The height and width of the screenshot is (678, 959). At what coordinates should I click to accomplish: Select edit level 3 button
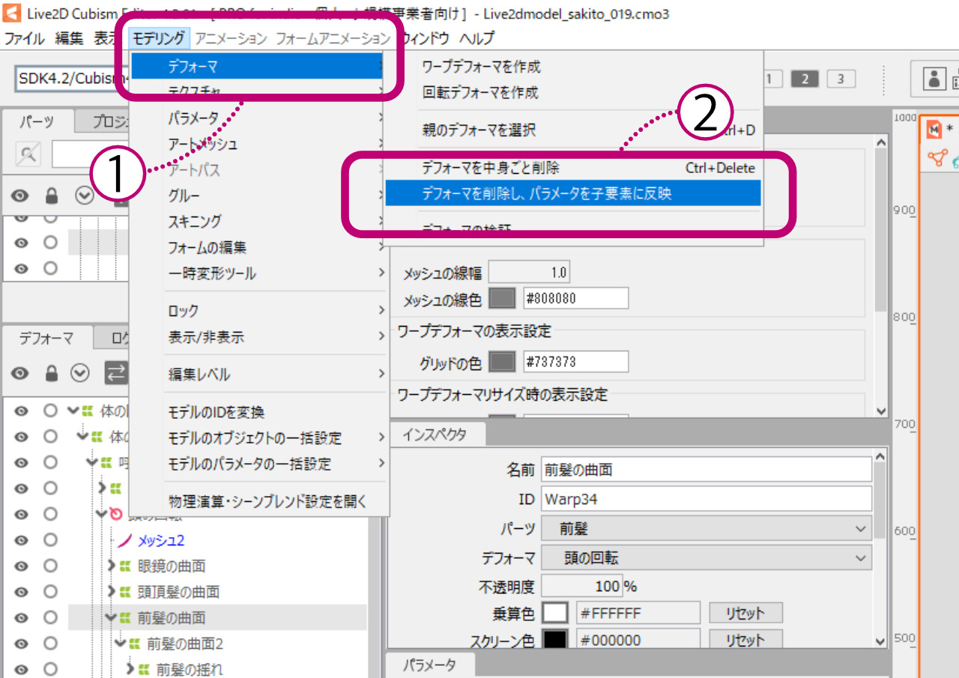click(841, 79)
